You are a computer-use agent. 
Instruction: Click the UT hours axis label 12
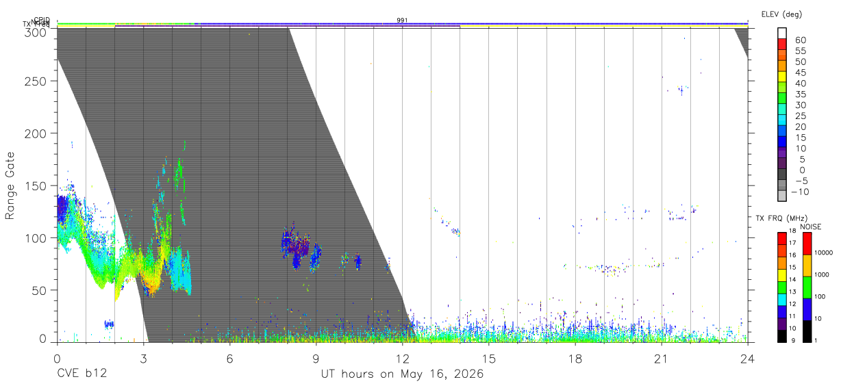[x=403, y=358]
